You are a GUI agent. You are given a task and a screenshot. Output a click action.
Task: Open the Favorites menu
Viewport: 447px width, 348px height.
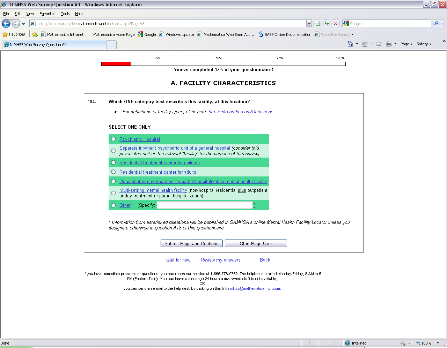(47, 14)
